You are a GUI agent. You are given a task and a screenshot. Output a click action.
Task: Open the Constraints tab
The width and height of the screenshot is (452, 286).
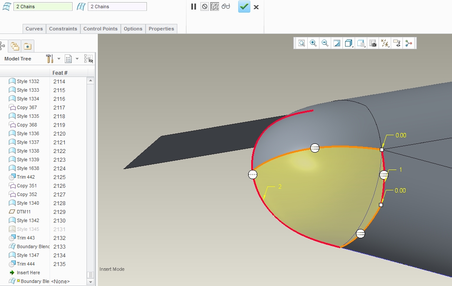pyautogui.click(x=63, y=29)
